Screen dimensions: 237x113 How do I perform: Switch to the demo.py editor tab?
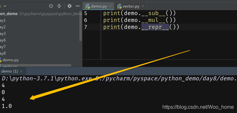pos(99,6)
